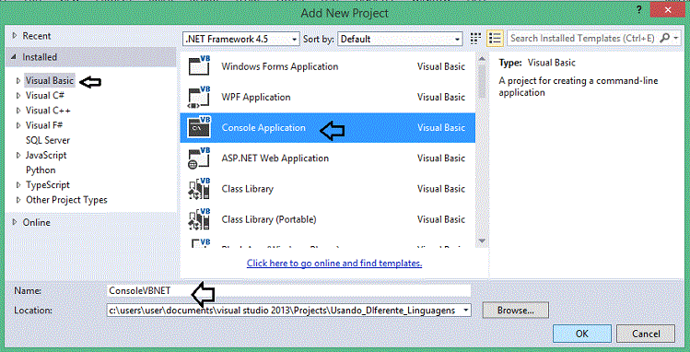Click the Cancel button
Viewport: 690px width, 352px height.
click(x=646, y=334)
